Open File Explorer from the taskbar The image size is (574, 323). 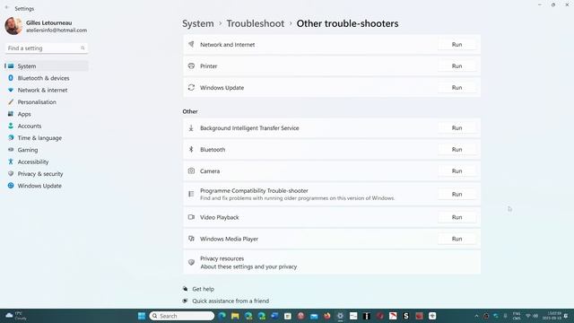pos(235,316)
